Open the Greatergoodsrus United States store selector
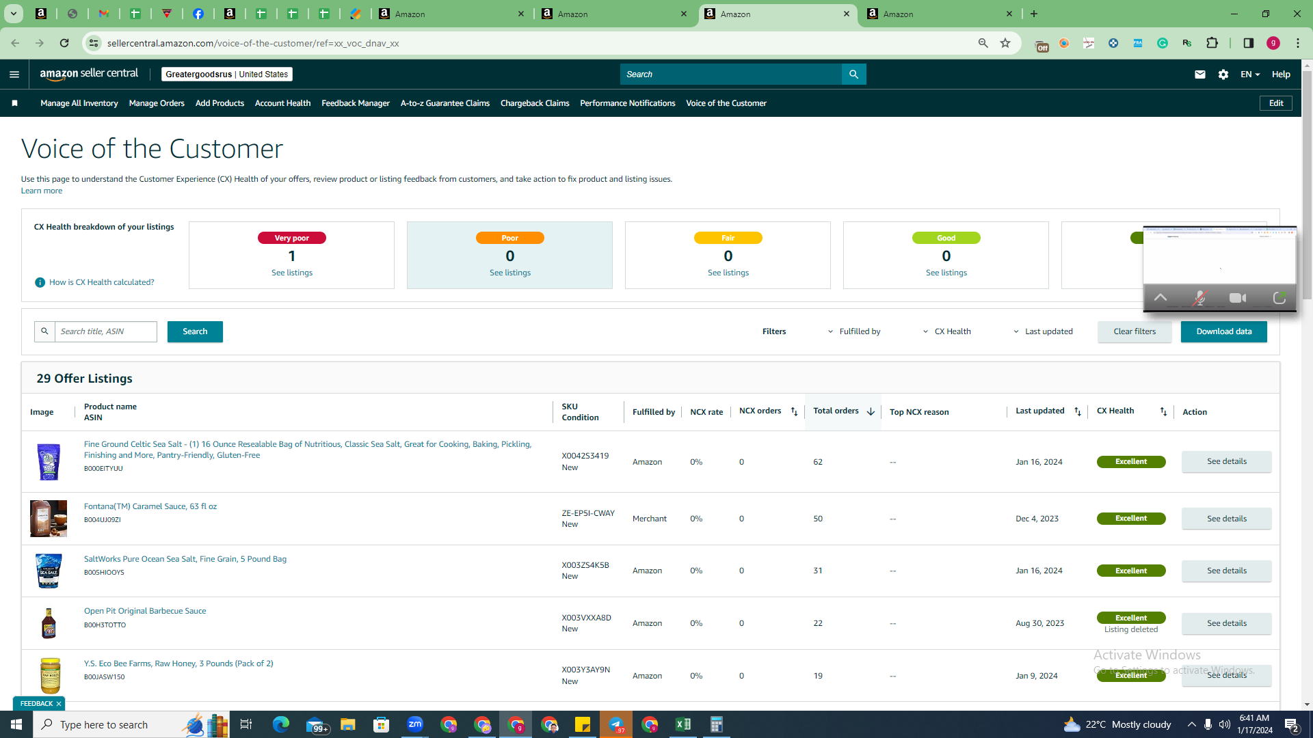The image size is (1313, 738). [227, 74]
